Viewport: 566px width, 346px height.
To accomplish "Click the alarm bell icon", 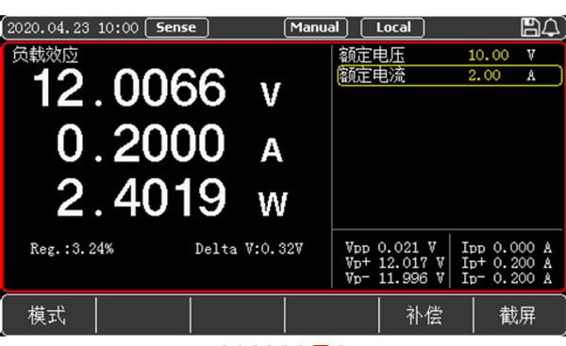I will (551, 27).
